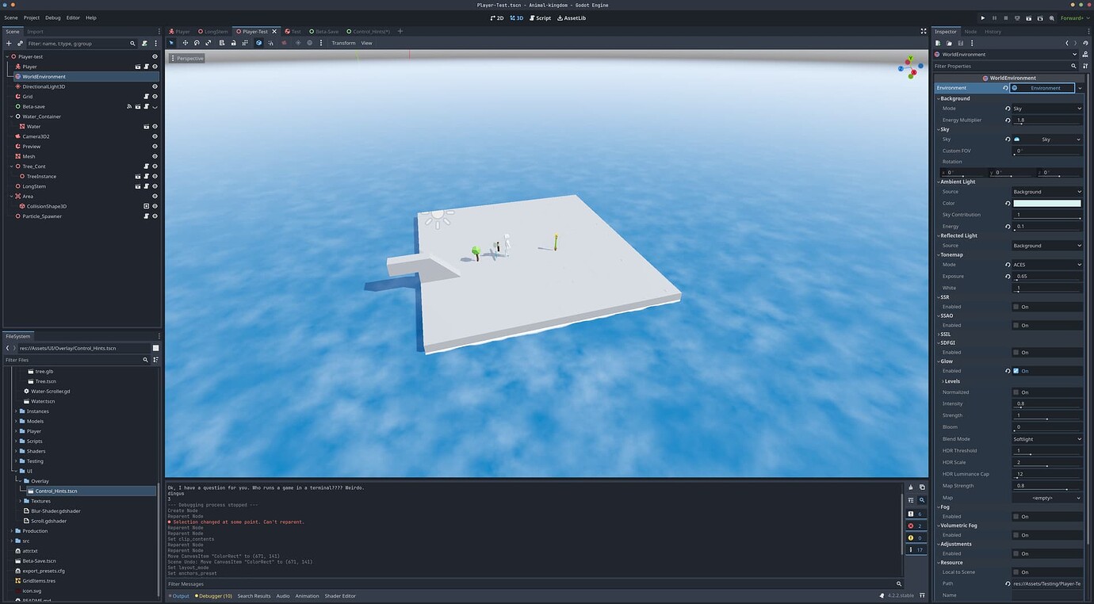Collapse the Water_Container node
This screenshot has width=1094, height=604.
point(11,117)
